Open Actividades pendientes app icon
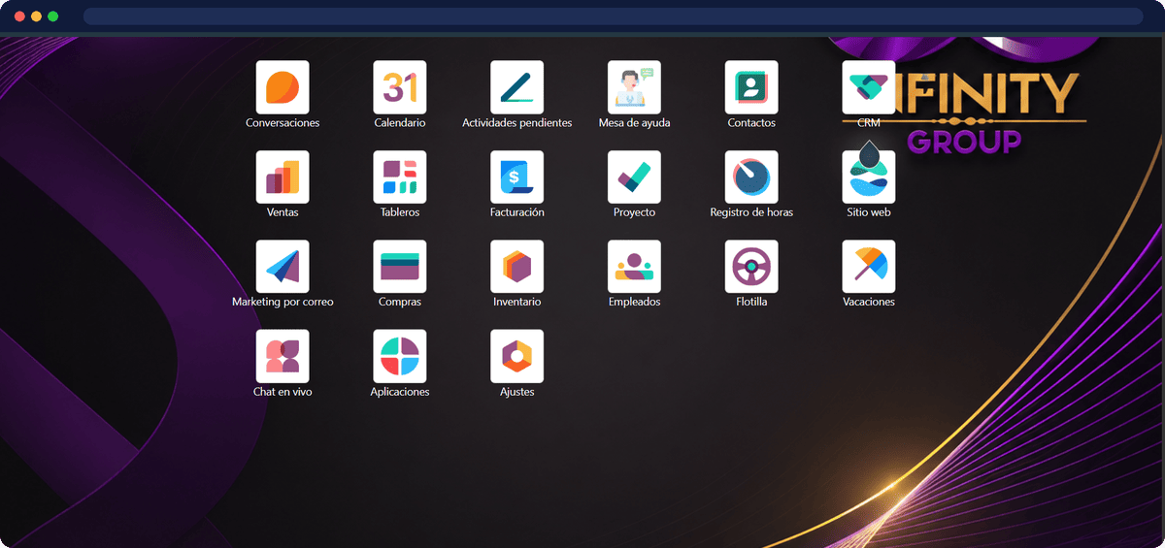 tap(517, 87)
